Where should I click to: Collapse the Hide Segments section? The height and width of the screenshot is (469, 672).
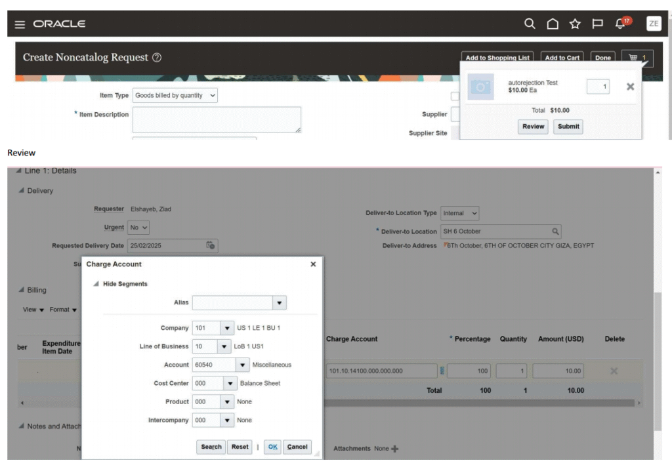pos(96,283)
